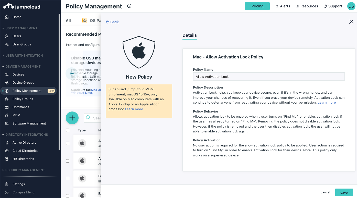Viewport: 358px width, 198px height.
Task: Click the Apple shield logo above New Policy
Action: [x=139, y=52]
